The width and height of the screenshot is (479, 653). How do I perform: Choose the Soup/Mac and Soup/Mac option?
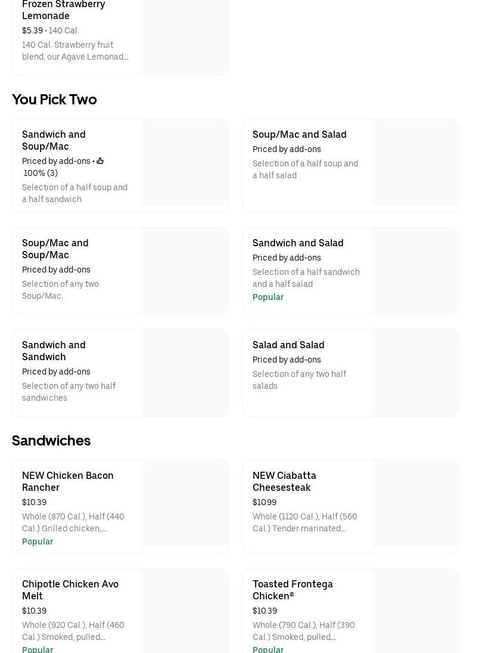(55, 249)
